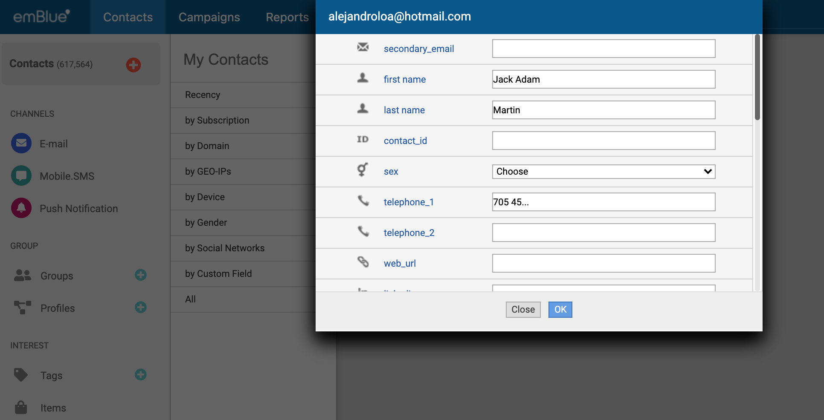Click the Items shopping bag icon

pos(21,408)
